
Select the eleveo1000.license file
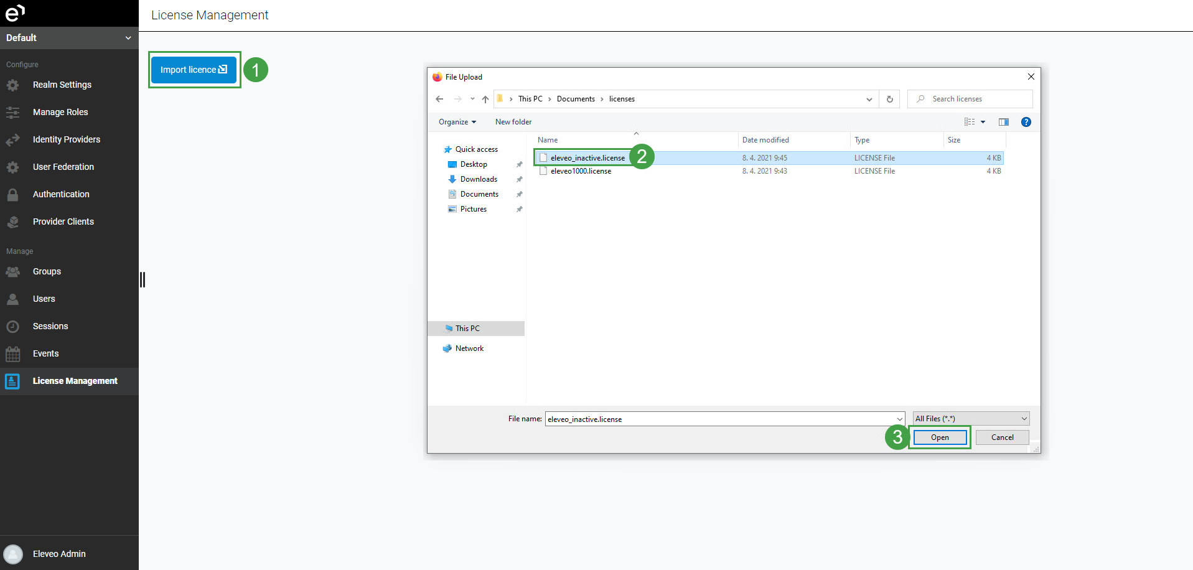(x=580, y=171)
